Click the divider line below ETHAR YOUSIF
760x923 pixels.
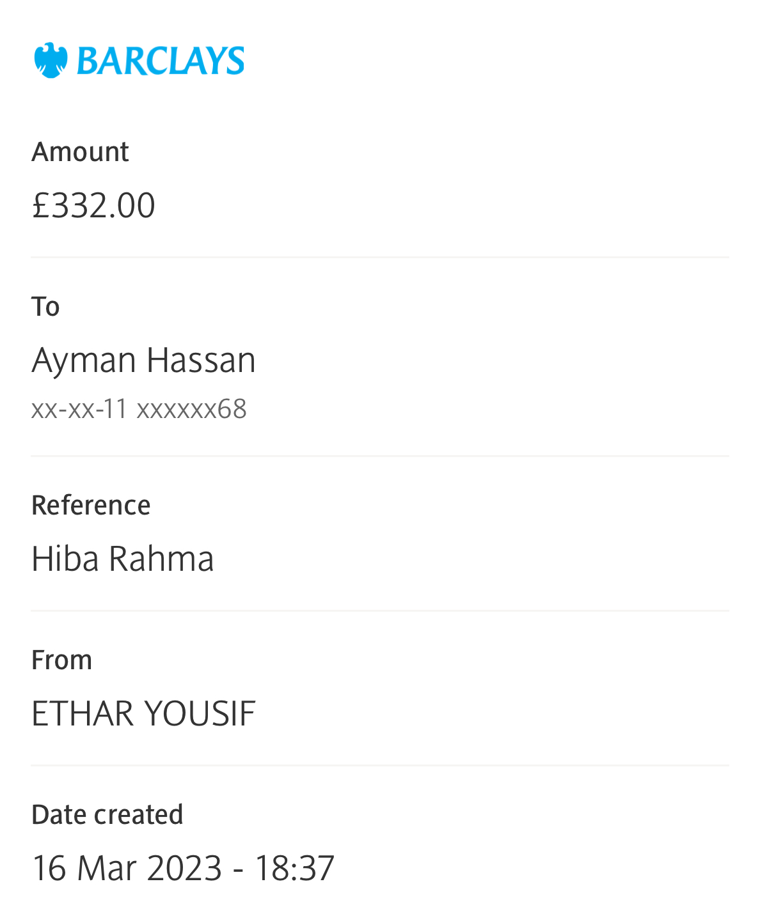click(x=380, y=765)
